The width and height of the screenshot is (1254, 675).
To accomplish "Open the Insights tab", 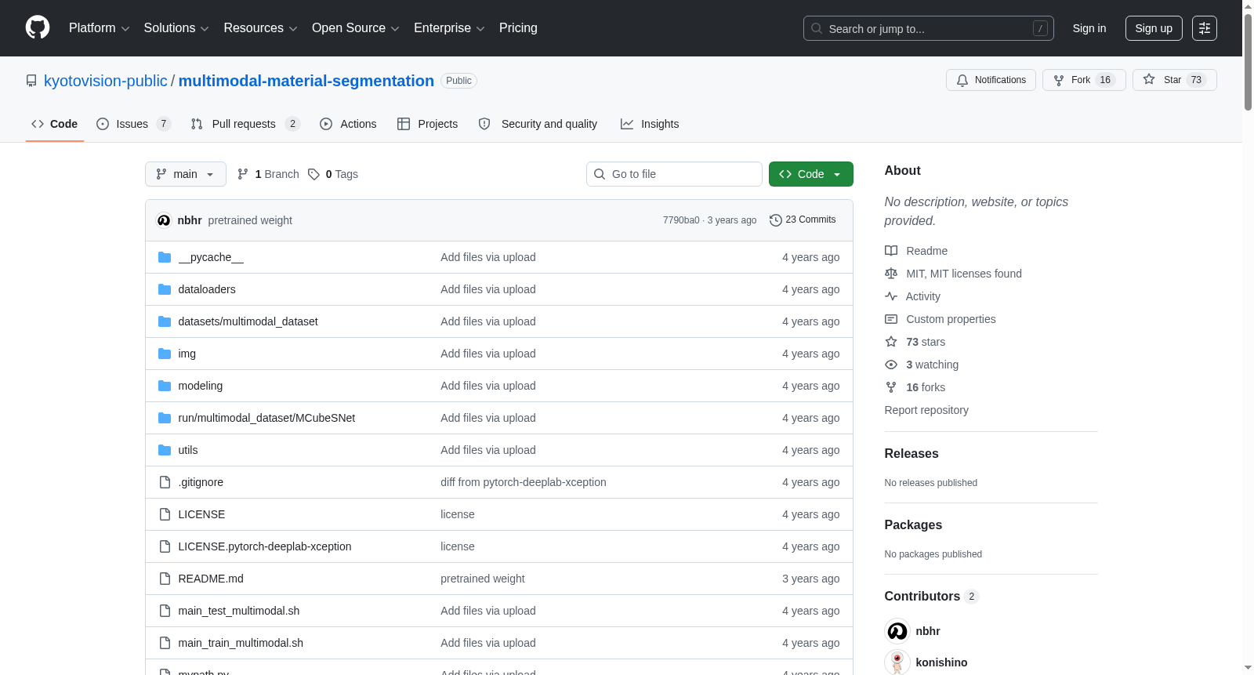I will pos(650,124).
